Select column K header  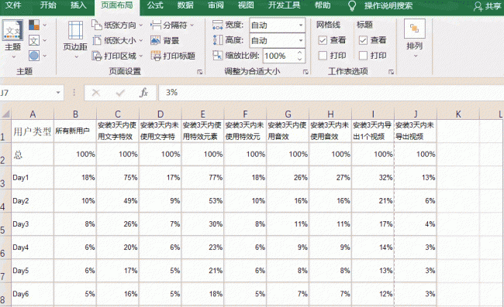coord(458,114)
